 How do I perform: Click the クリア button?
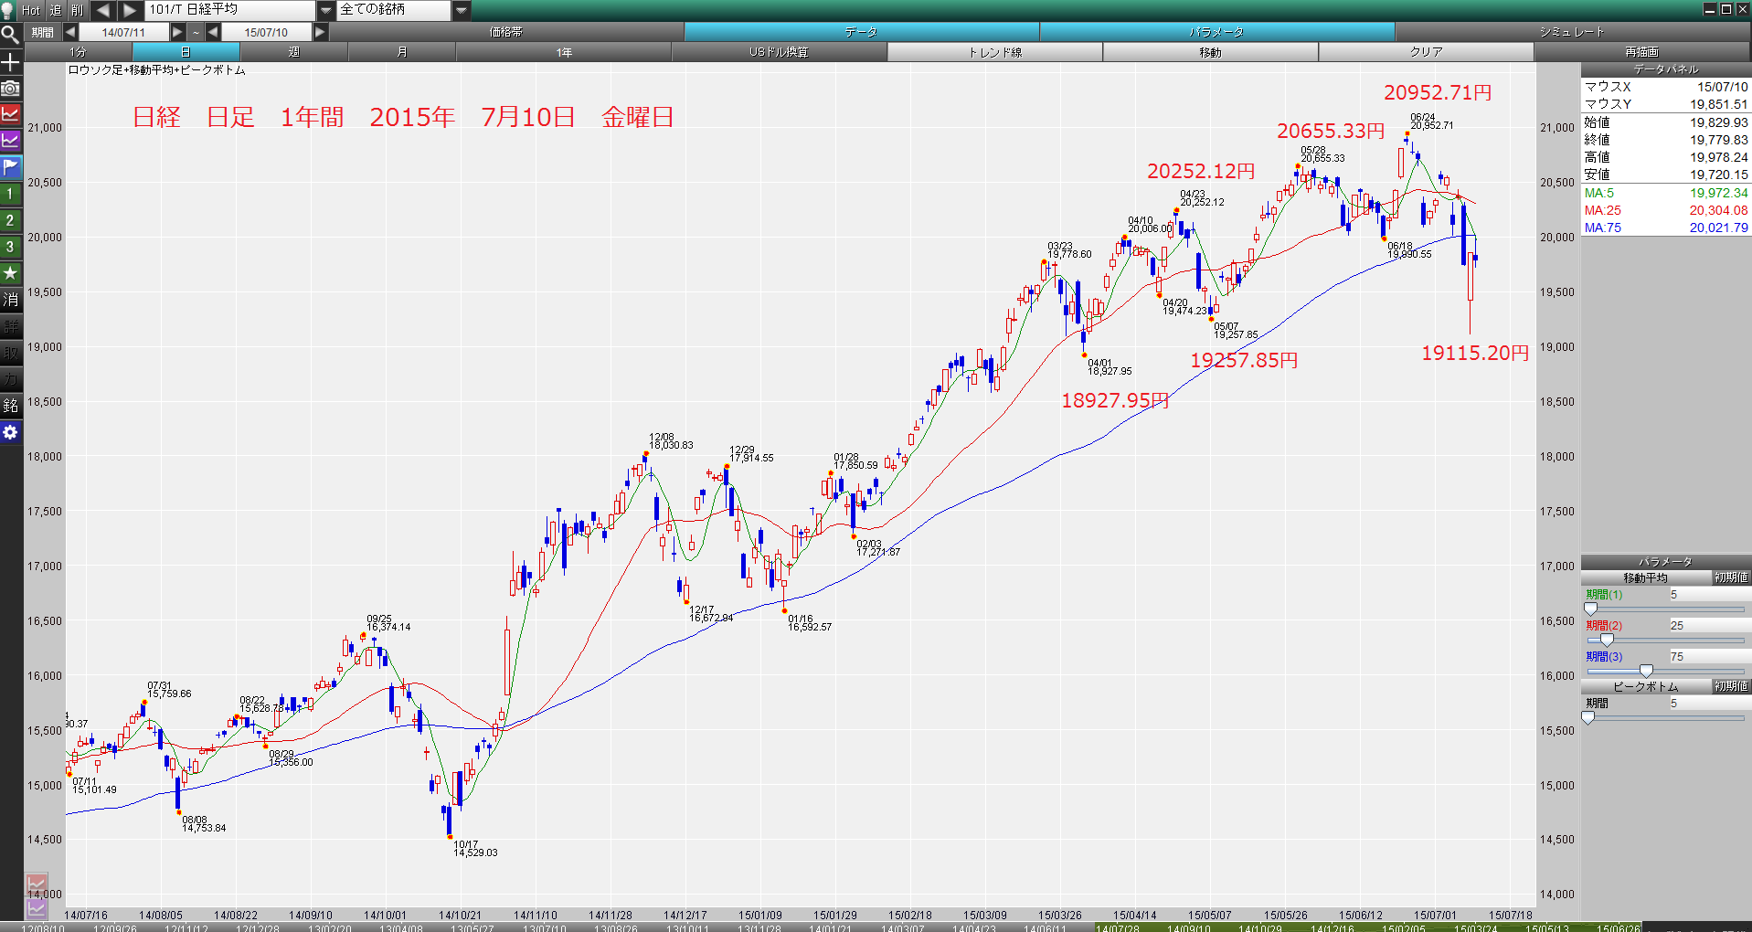(1427, 52)
